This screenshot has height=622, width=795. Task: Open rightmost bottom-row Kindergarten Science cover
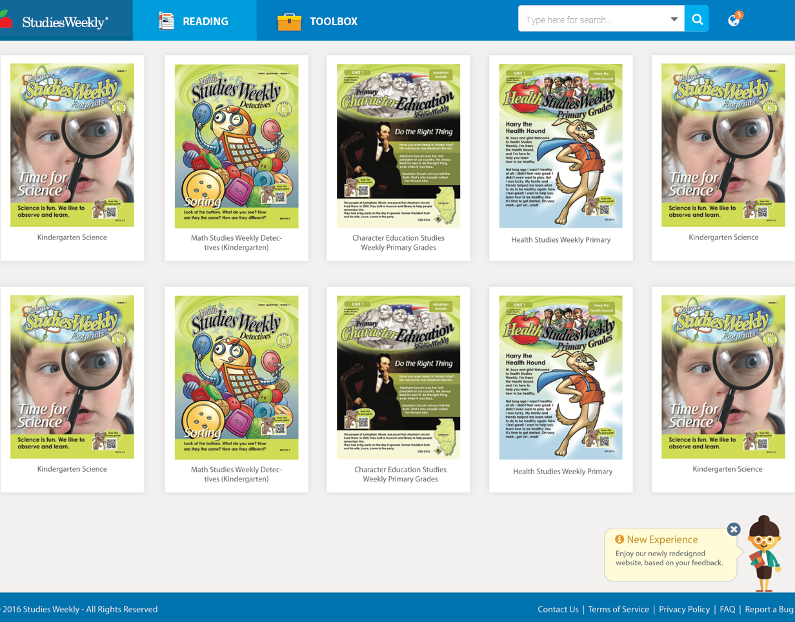coord(723,377)
